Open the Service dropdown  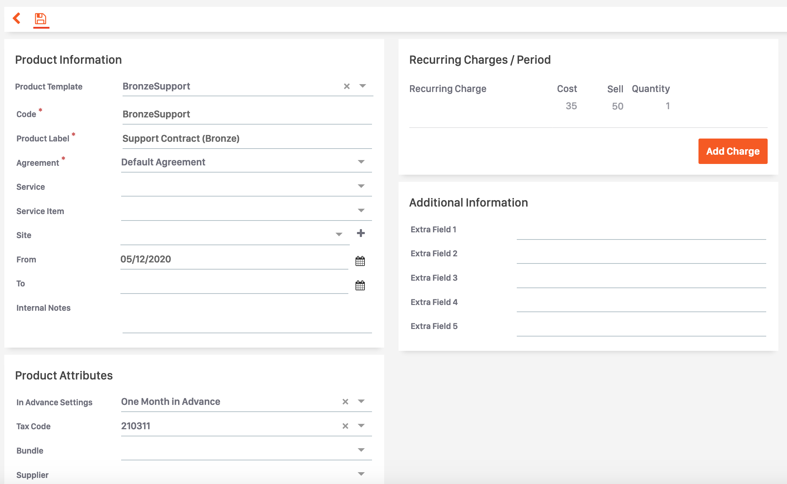[x=361, y=186]
